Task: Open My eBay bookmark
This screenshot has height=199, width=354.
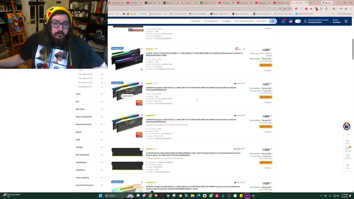Action: coord(132,14)
